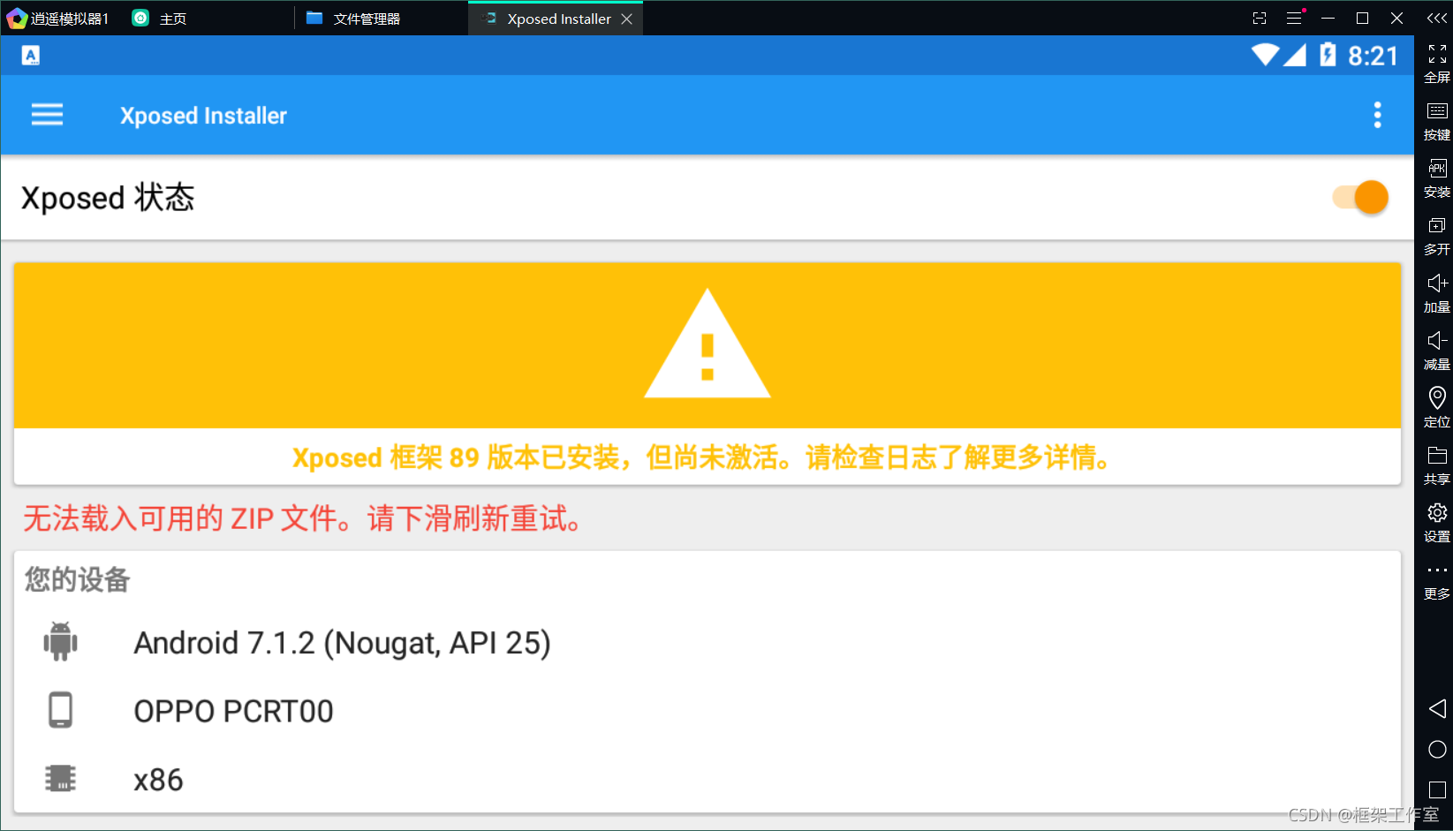
Task: Click the battery charging status icon
Action: [x=1328, y=55]
